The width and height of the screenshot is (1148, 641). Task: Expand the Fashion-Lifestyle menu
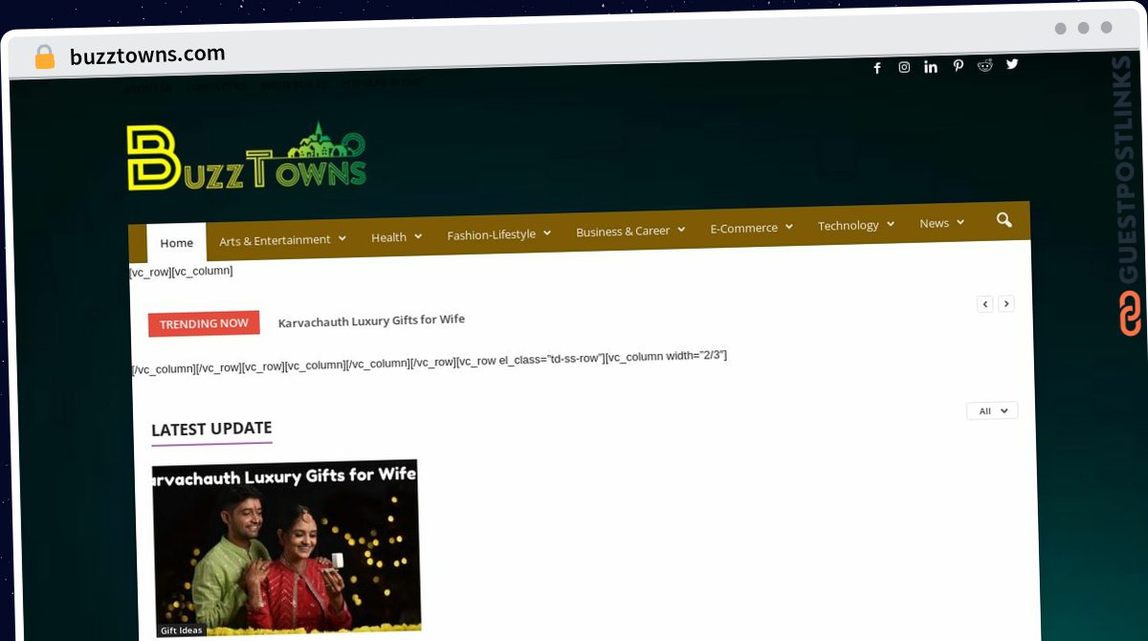[x=498, y=233]
